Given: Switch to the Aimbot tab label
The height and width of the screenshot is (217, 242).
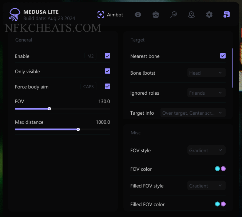Looking at the screenshot, I should coord(115,15).
